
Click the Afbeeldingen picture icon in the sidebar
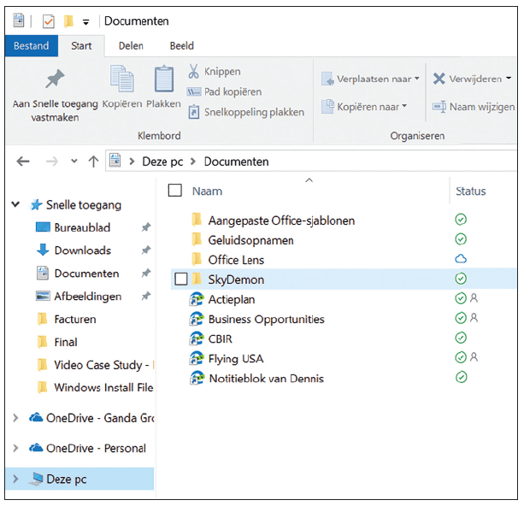pos(43,296)
